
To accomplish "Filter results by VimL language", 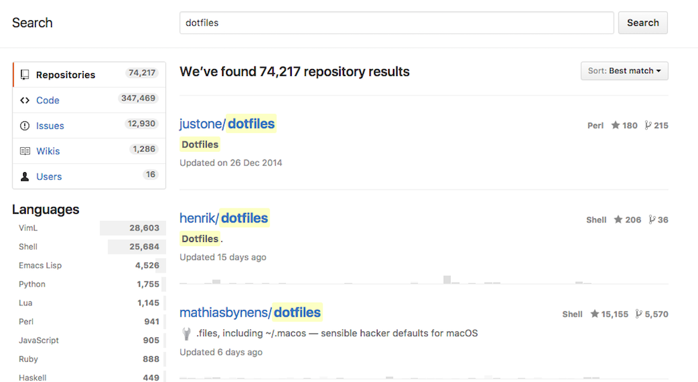I will [x=89, y=228].
